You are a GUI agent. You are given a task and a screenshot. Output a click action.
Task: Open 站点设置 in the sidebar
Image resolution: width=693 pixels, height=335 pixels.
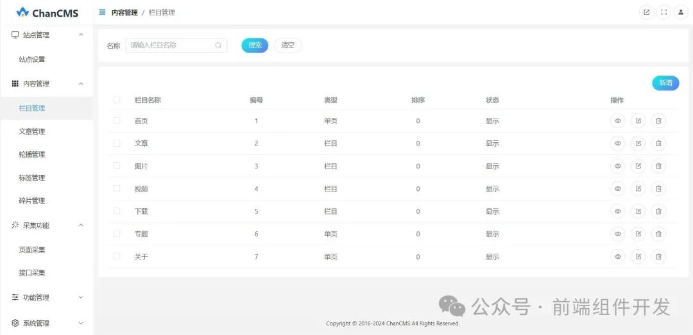pos(32,59)
